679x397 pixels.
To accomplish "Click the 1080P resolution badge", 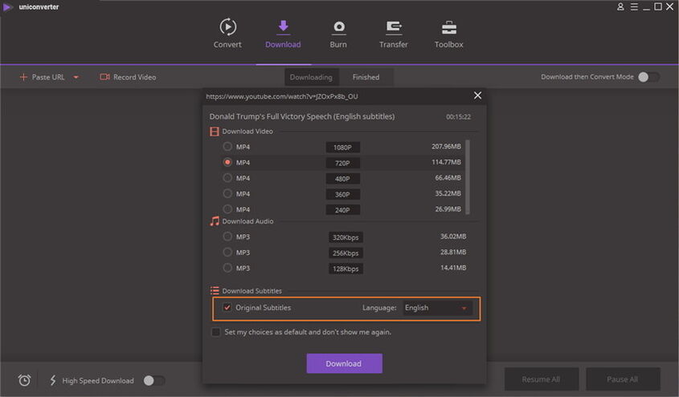I will (342, 148).
